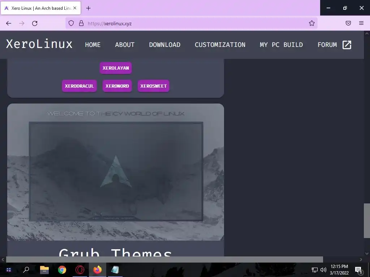Close the Xero Linux tab
This screenshot has width=370, height=277.
coord(75,8)
